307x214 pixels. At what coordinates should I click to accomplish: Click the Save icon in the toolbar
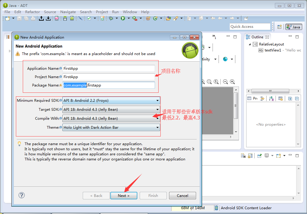click(x=19, y=19)
